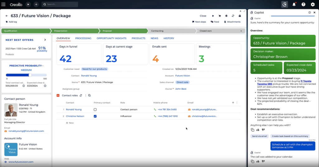Copy the 'call was added' Copilot reply
This screenshot has height=167, width=319.
pyautogui.click(x=252, y=161)
